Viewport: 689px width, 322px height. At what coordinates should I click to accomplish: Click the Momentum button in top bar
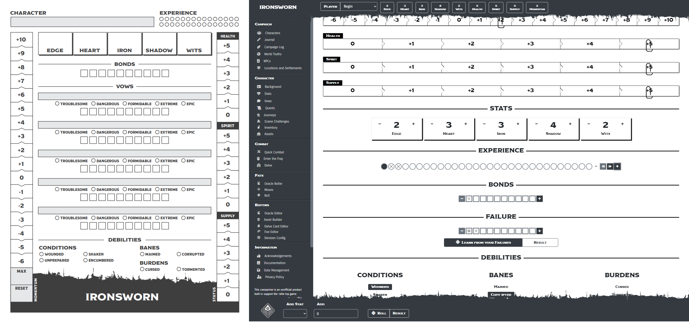pyautogui.click(x=537, y=7)
